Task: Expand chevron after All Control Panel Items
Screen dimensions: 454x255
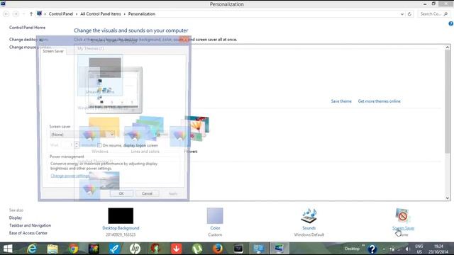Action: 125,14
